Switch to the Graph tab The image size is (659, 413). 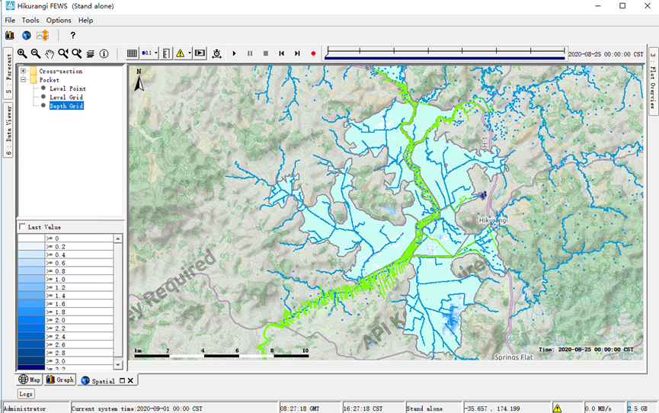[x=60, y=379]
